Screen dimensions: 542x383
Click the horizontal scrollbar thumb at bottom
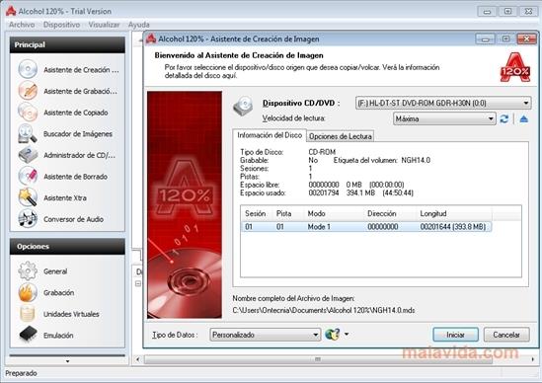pos(318,359)
